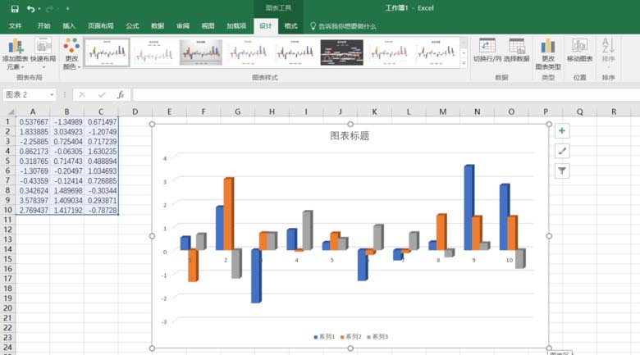This screenshot has width=640, height=355.
Task: Click the chart title 图表标题
Action: pos(350,136)
